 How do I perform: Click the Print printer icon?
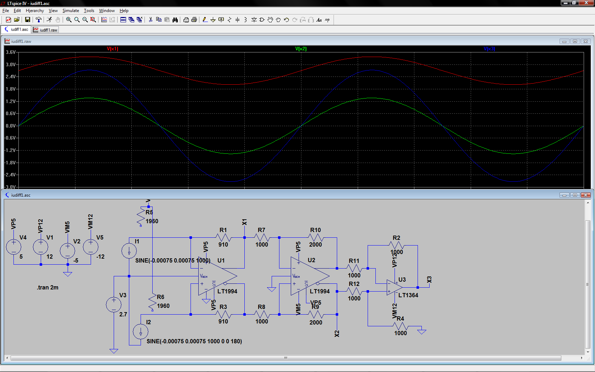[194, 20]
